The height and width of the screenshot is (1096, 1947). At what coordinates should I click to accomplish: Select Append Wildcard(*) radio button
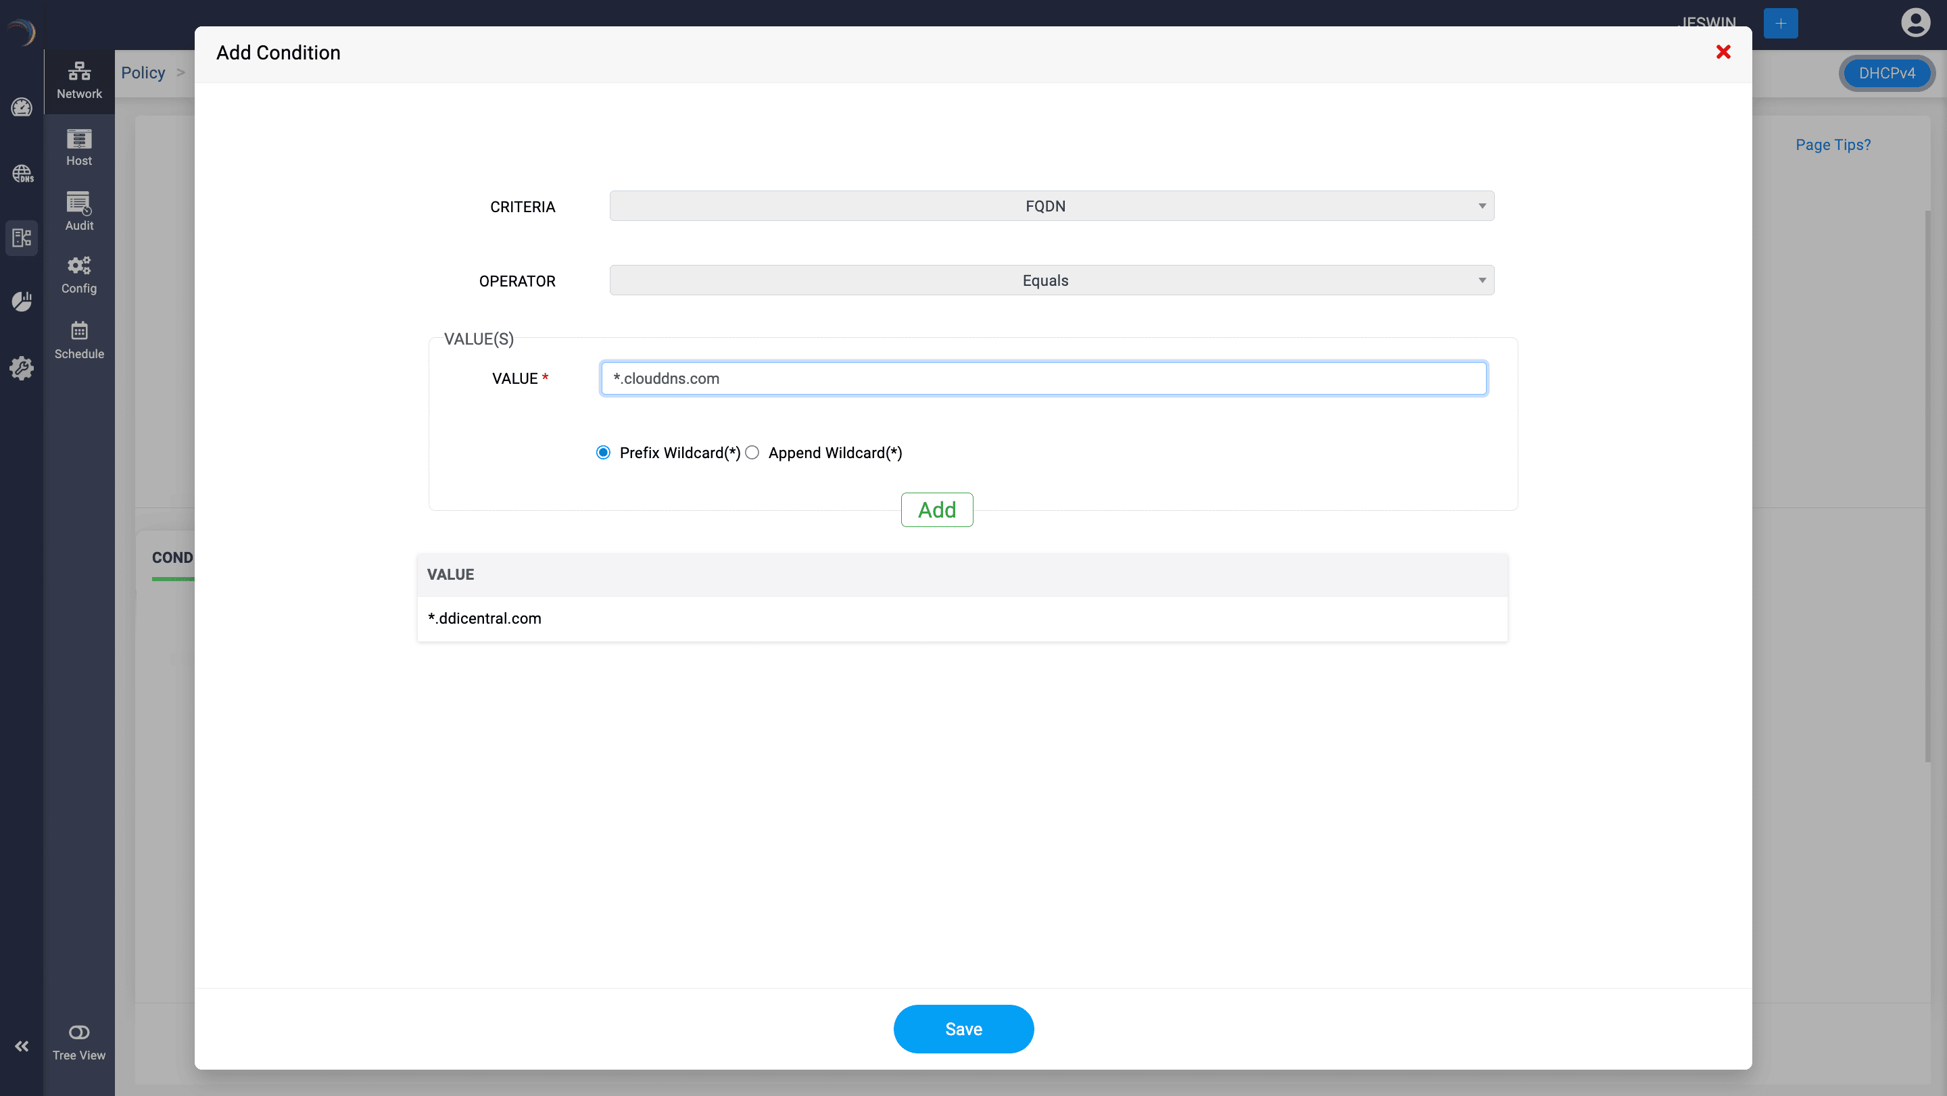click(752, 453)
